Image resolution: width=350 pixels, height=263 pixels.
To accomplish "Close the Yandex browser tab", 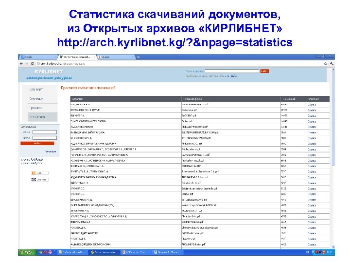I will tap(133, 57).
